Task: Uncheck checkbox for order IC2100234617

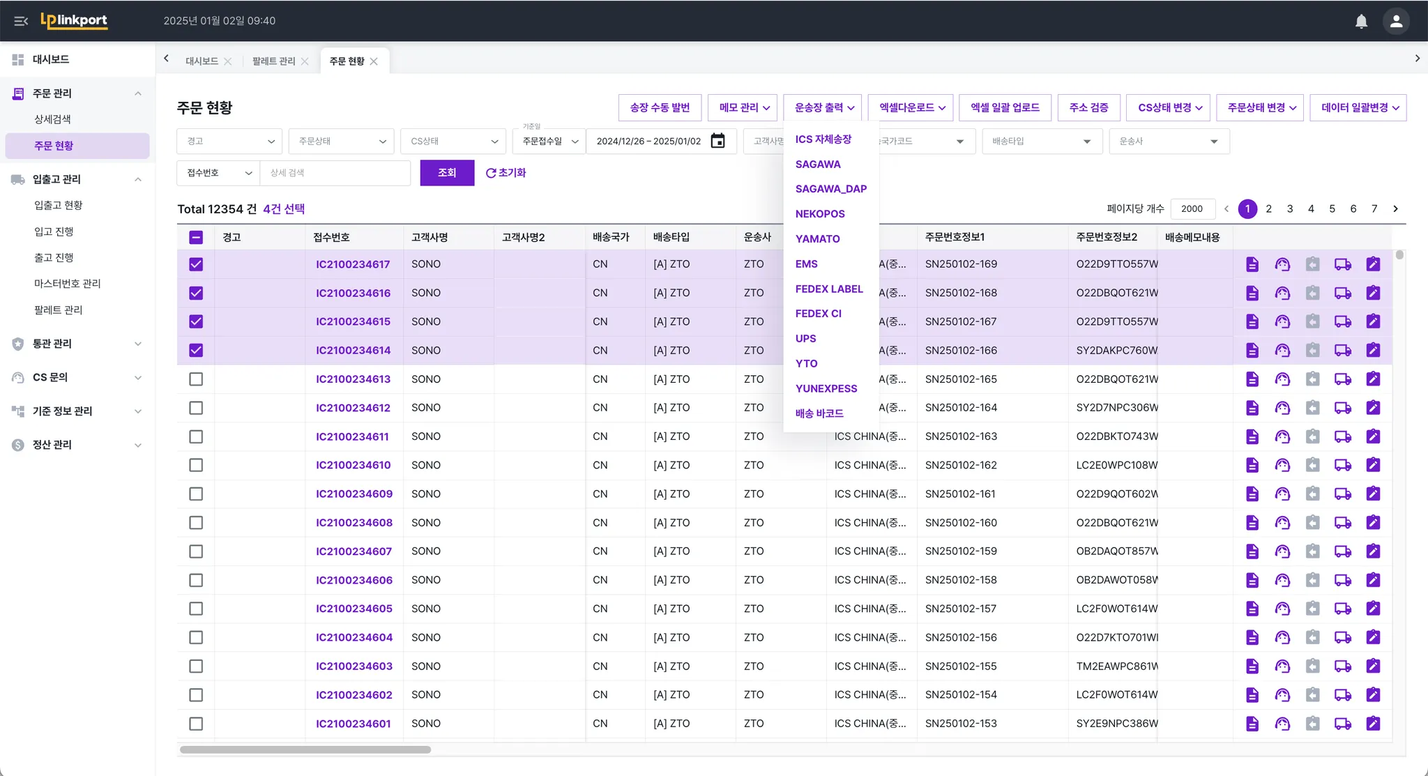Action: coord(196,264)
